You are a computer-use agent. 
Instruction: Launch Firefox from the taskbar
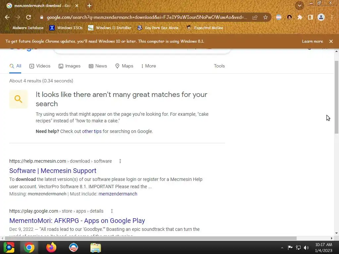(51, 247)
